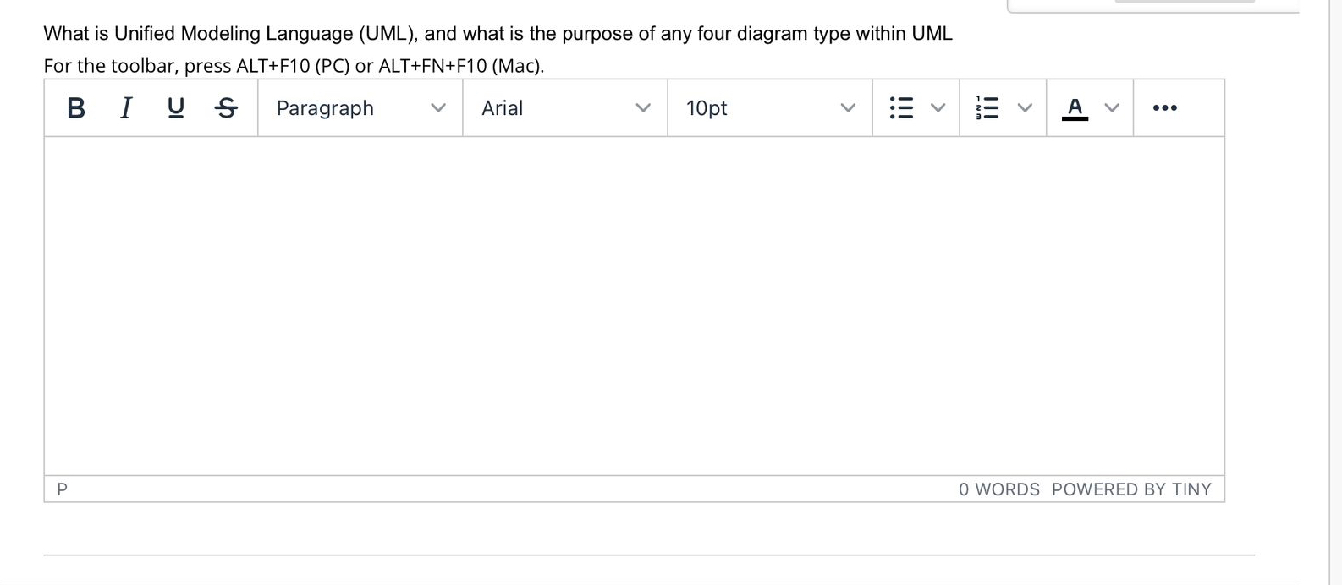
Task: Open the Arial font family dropdown
Action: tap(564, 107)
